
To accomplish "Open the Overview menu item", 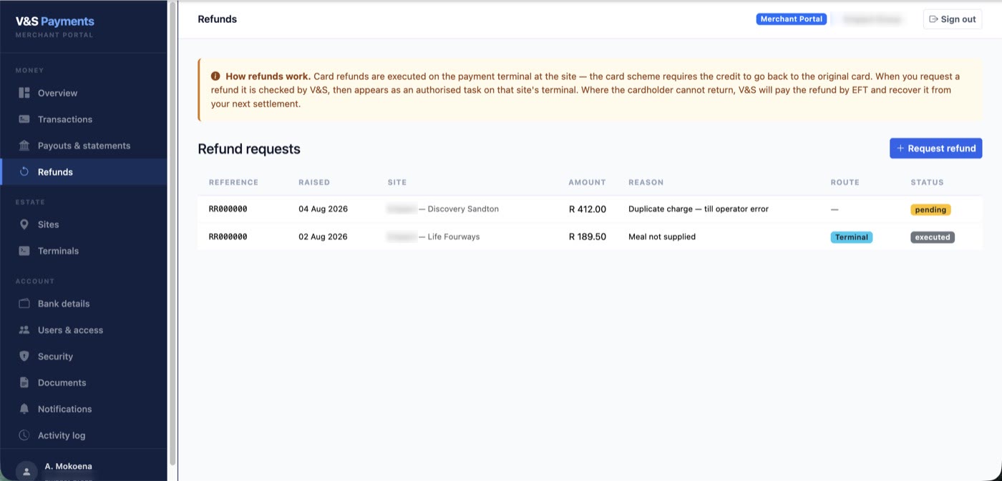I will coord(84,93).
